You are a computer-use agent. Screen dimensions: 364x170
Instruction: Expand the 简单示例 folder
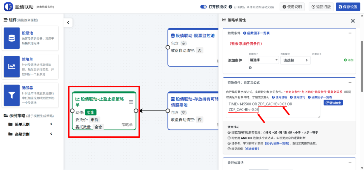[51, 124]
